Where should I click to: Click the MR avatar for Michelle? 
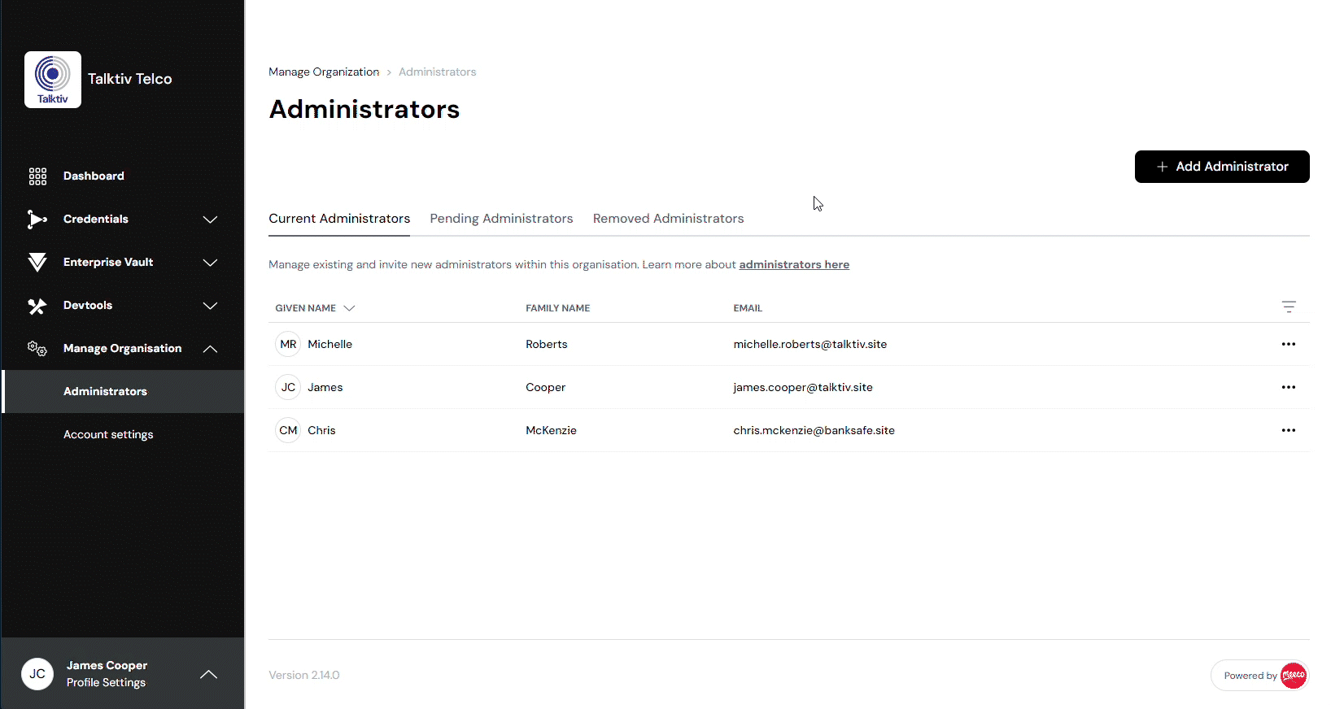pyautogui.click(x=288, y=344)
